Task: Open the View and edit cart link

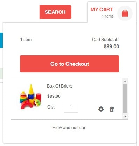Action: point(70,128)
